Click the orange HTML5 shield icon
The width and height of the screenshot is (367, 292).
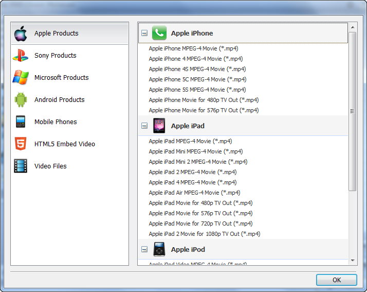tap(21, 144)
